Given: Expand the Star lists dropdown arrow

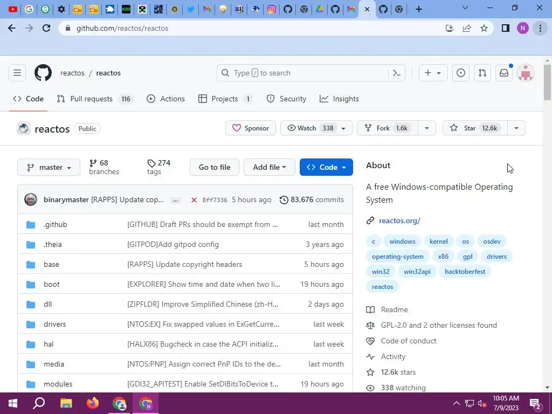Looking at the screenshot, I should tap(516, 128).
